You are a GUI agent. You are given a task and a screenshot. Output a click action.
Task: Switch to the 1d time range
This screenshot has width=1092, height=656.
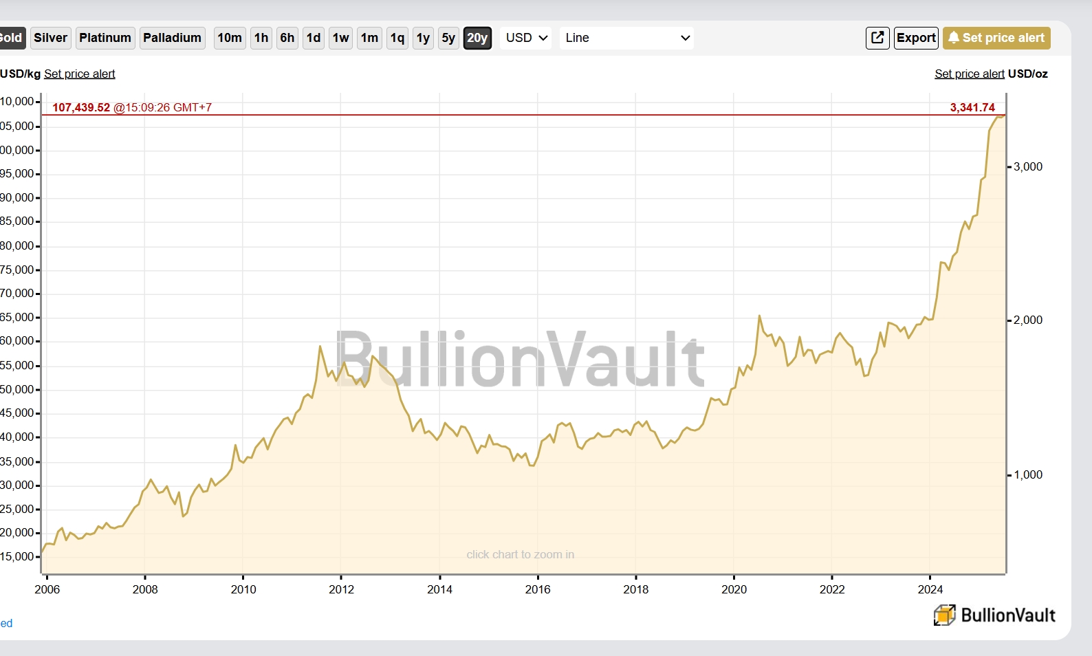(314, 38)
